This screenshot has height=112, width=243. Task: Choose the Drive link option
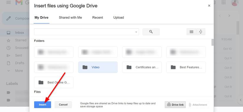point(176,105)
